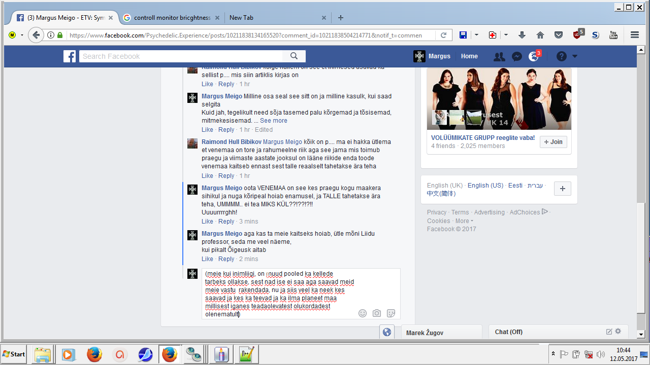Click the red cross toolbar extension icon
Screen dimensions: 650x365
tap(492, 35)
